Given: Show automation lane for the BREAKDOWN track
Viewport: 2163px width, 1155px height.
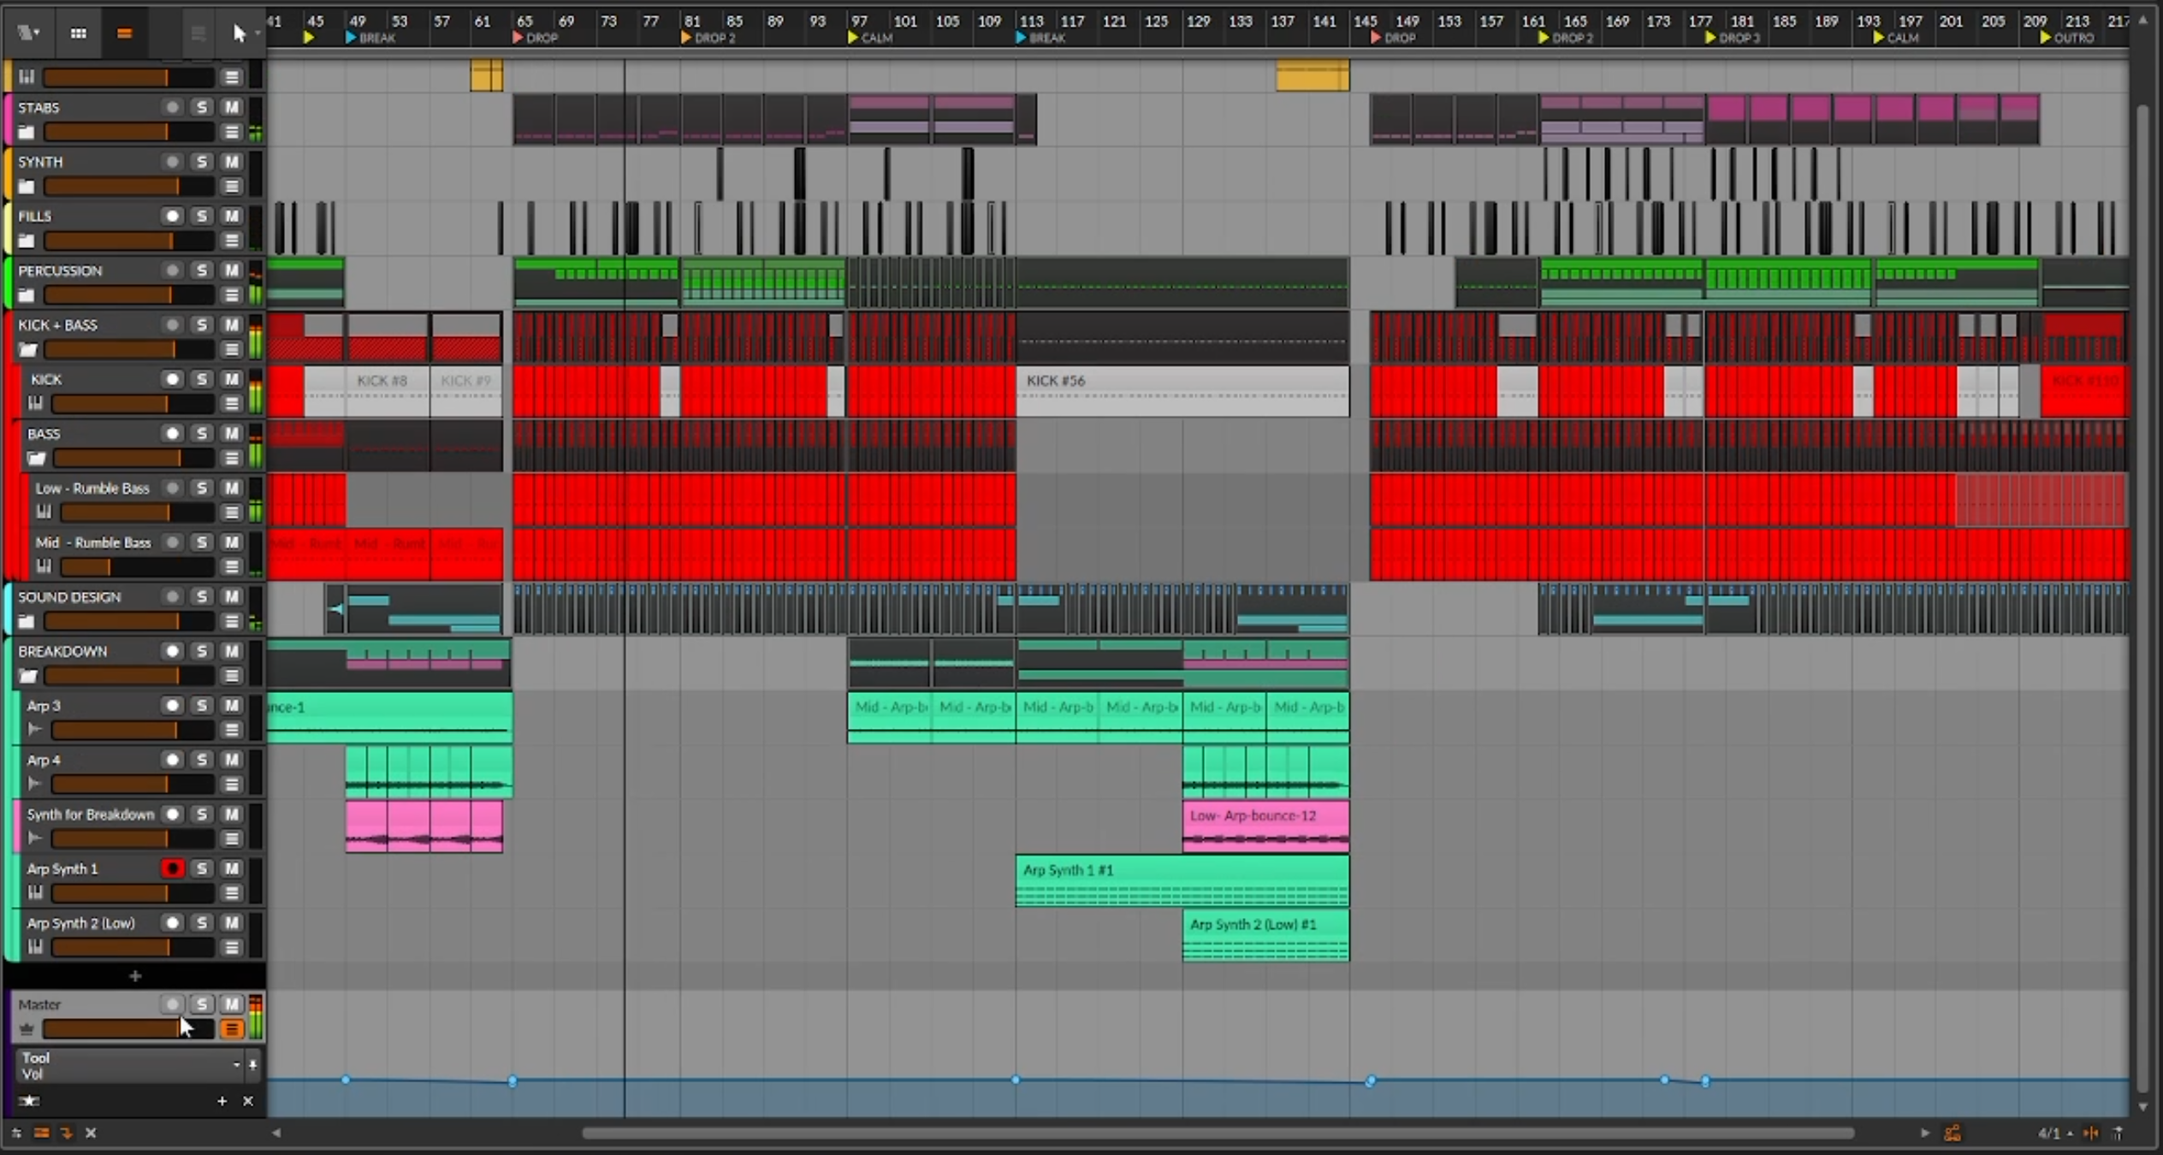Looking at the screenshot, I should coord(231,676).
